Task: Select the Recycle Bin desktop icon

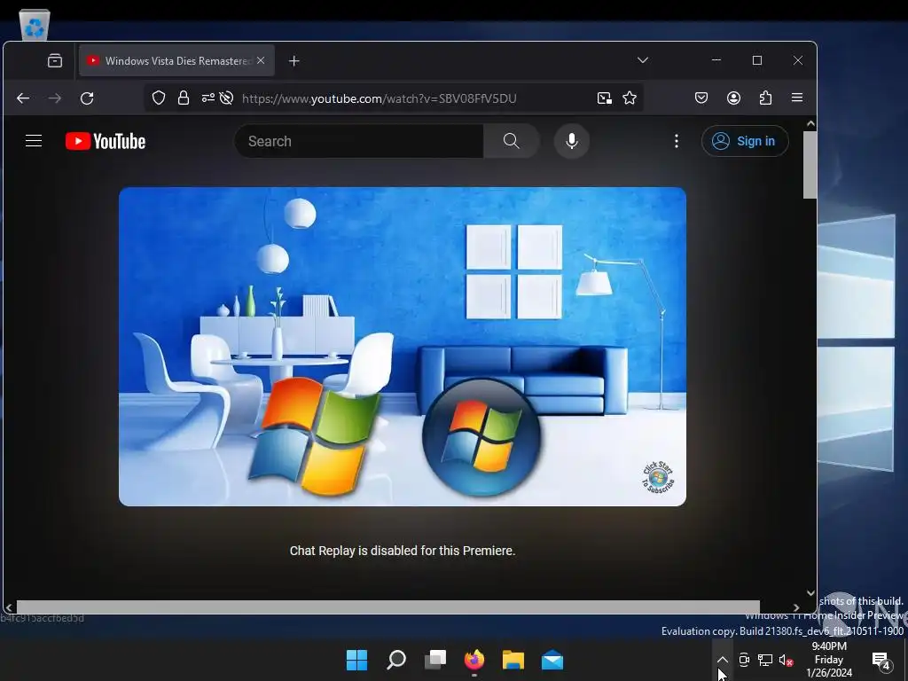Action: point(35,24)
